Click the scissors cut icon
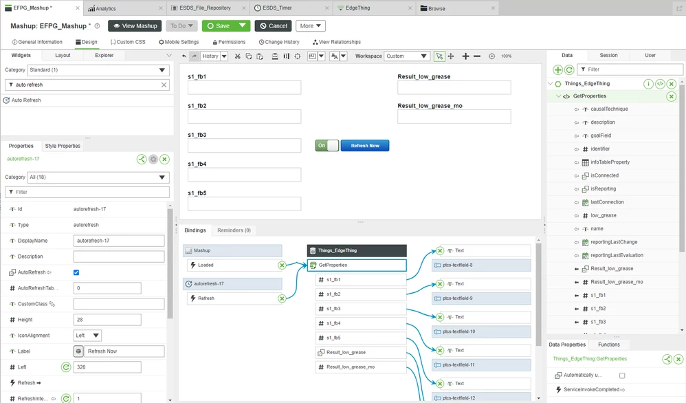Screen dimensions: 686x403 [x=238, y=56]
